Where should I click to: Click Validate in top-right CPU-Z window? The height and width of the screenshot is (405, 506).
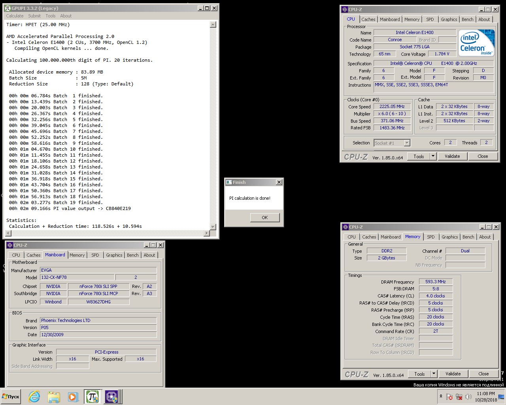click(452, 156)
